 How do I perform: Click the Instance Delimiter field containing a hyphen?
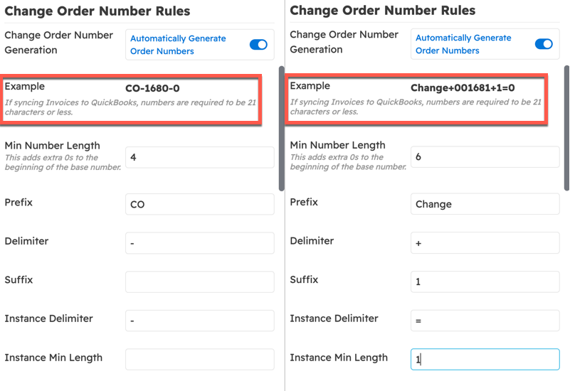tap(199, 321)
